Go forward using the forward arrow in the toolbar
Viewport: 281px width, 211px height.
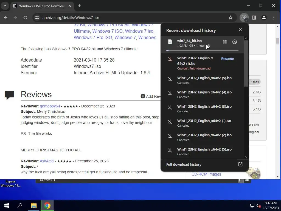point(15,18)
